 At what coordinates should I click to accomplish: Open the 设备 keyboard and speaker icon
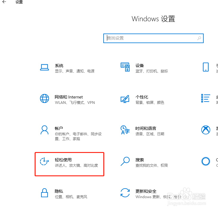pos(125,67)
